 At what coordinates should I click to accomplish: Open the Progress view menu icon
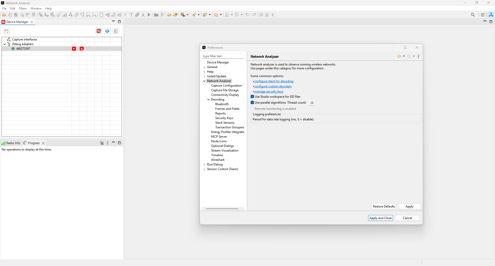click(x=108, y=143)
